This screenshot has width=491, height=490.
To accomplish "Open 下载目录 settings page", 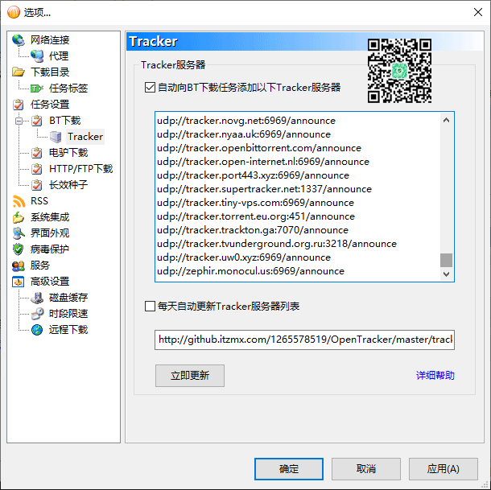I will point(50,72).
